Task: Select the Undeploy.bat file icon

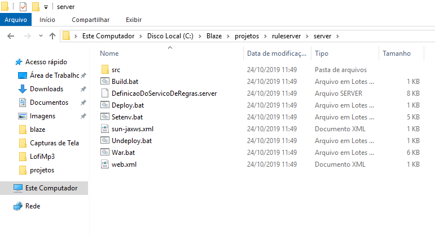Action: point(105,140)
